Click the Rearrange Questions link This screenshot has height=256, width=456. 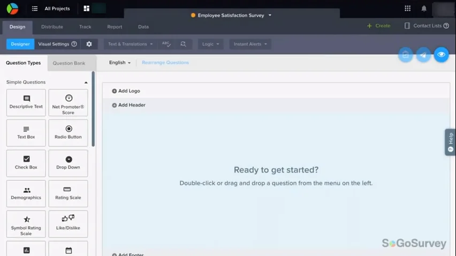click(165, 63)
